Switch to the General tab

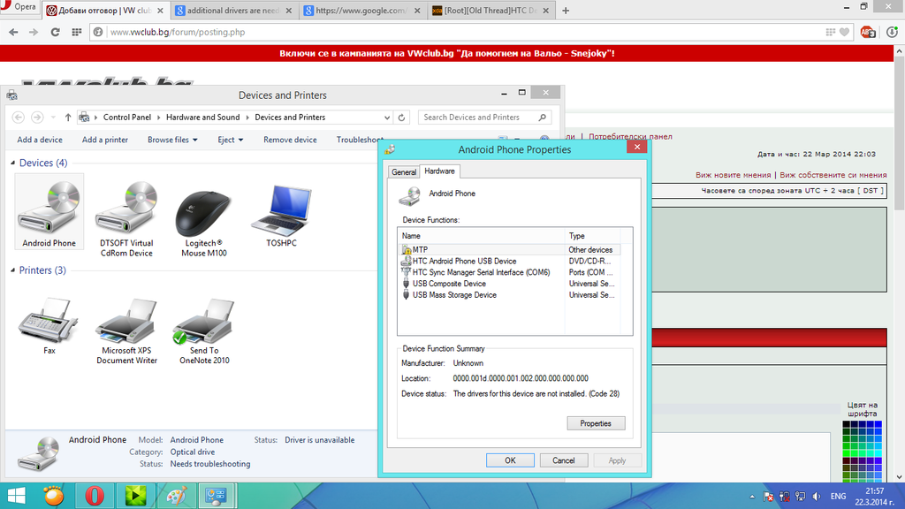pyautogui.click(x=403, y=172)
